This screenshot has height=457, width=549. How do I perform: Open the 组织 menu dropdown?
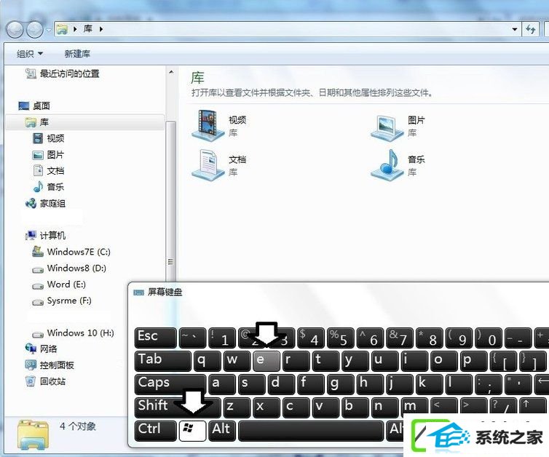[x=30, y=54]
